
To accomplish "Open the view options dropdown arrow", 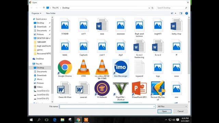I will 176,13.
